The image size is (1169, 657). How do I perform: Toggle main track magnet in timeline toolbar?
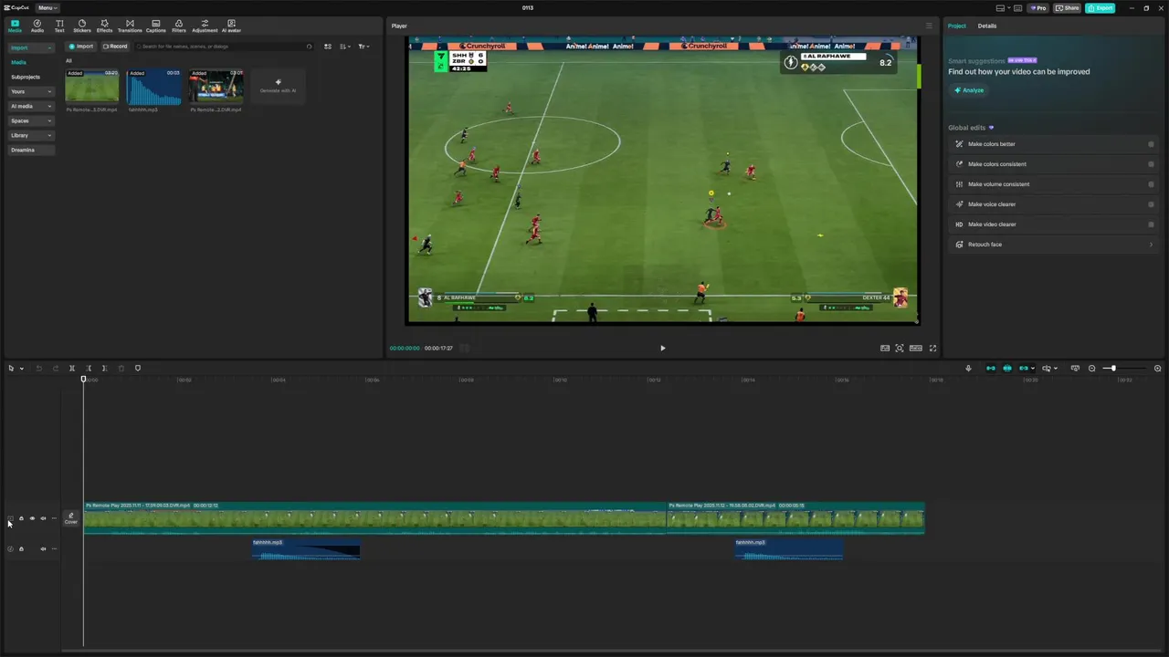point(991,369)
